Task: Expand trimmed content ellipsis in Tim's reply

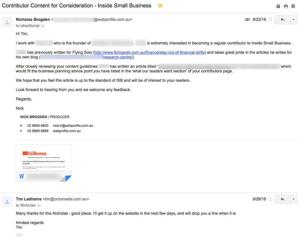Action: (19, 235)
